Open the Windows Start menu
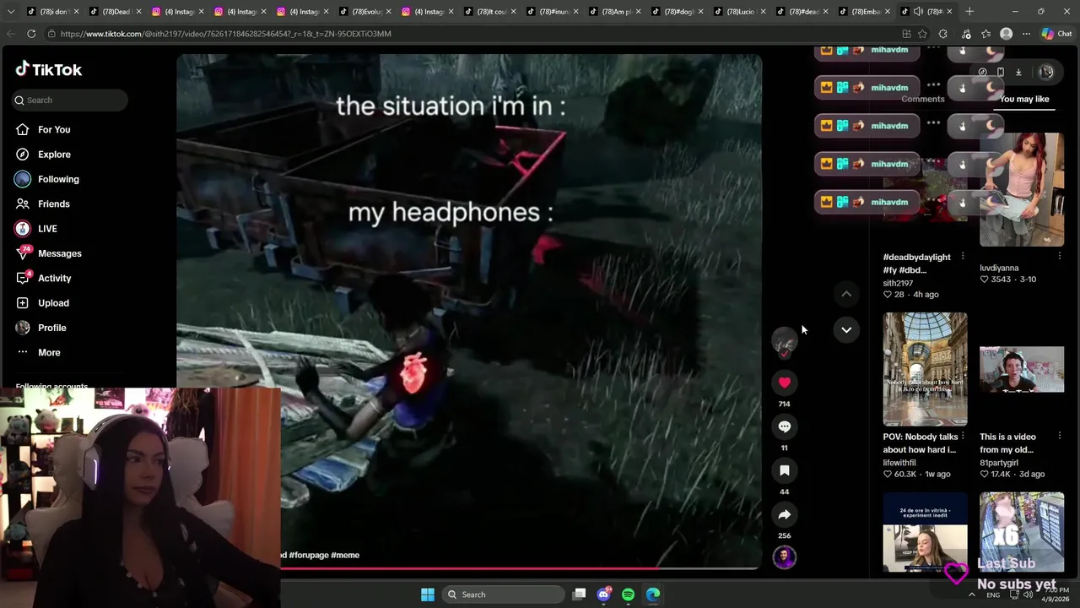This screenshot has width=1080, height=608. pos(428,594)
